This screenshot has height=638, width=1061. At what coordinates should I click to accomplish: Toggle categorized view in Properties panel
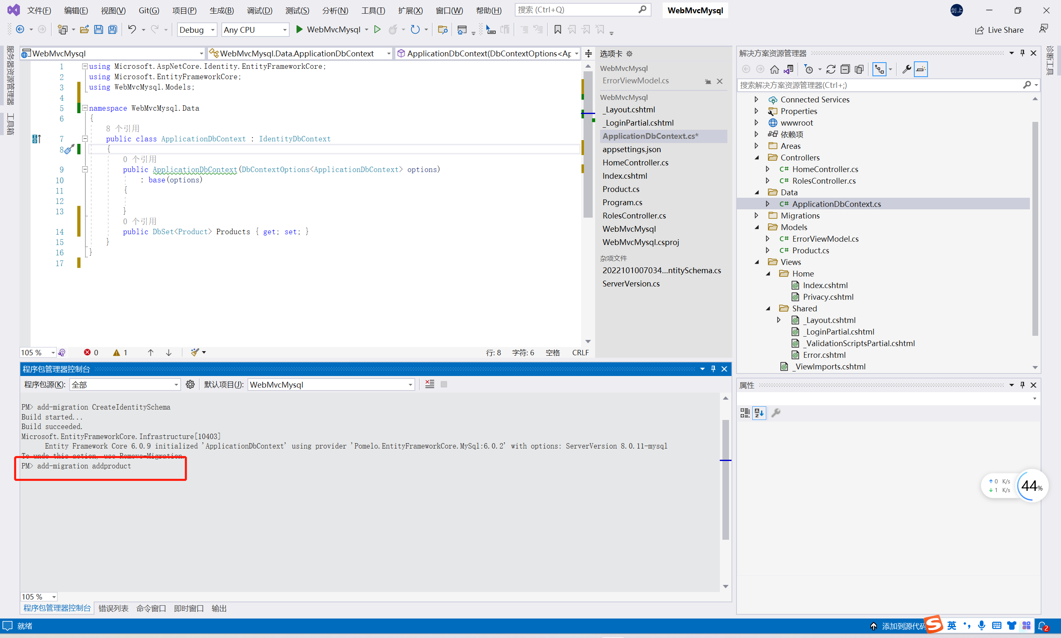745,413
